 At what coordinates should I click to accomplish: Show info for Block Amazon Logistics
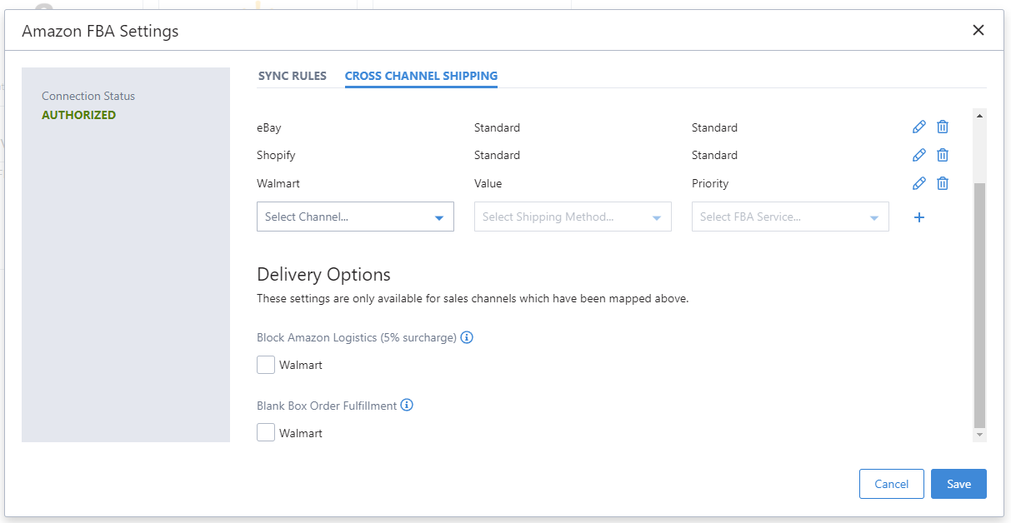point(467,337)
